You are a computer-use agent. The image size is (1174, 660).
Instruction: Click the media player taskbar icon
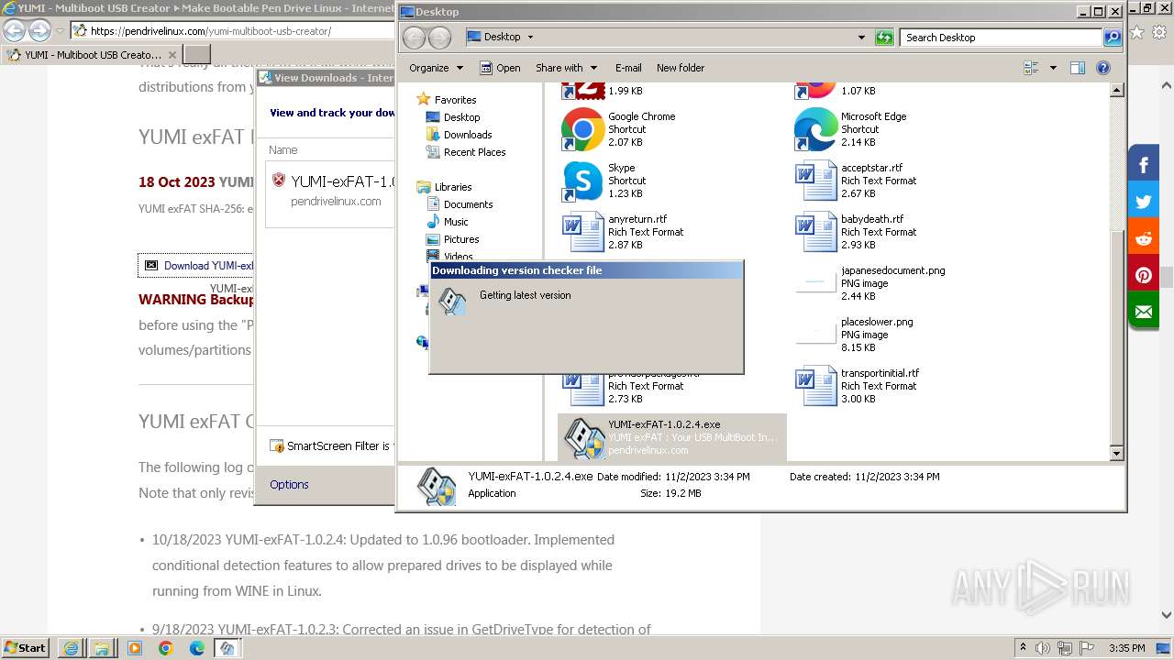tap(135, 648)
